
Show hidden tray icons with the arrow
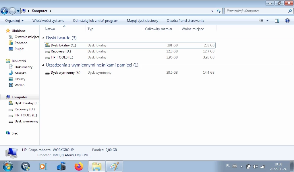[x=241, y=166]
